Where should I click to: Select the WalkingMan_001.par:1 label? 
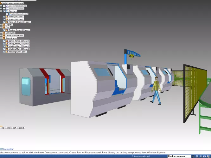coord(19,46)
